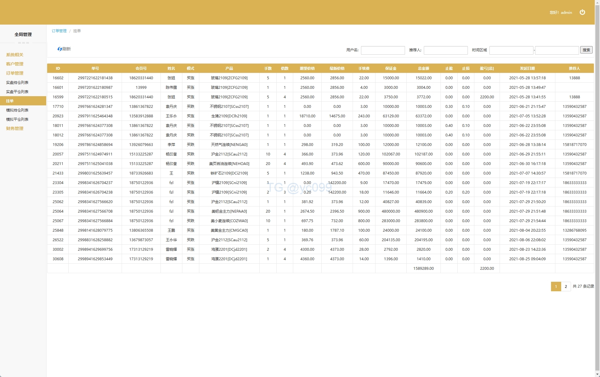Expand the 系统相关 sidebar section
600x377 pixels.
14,55
